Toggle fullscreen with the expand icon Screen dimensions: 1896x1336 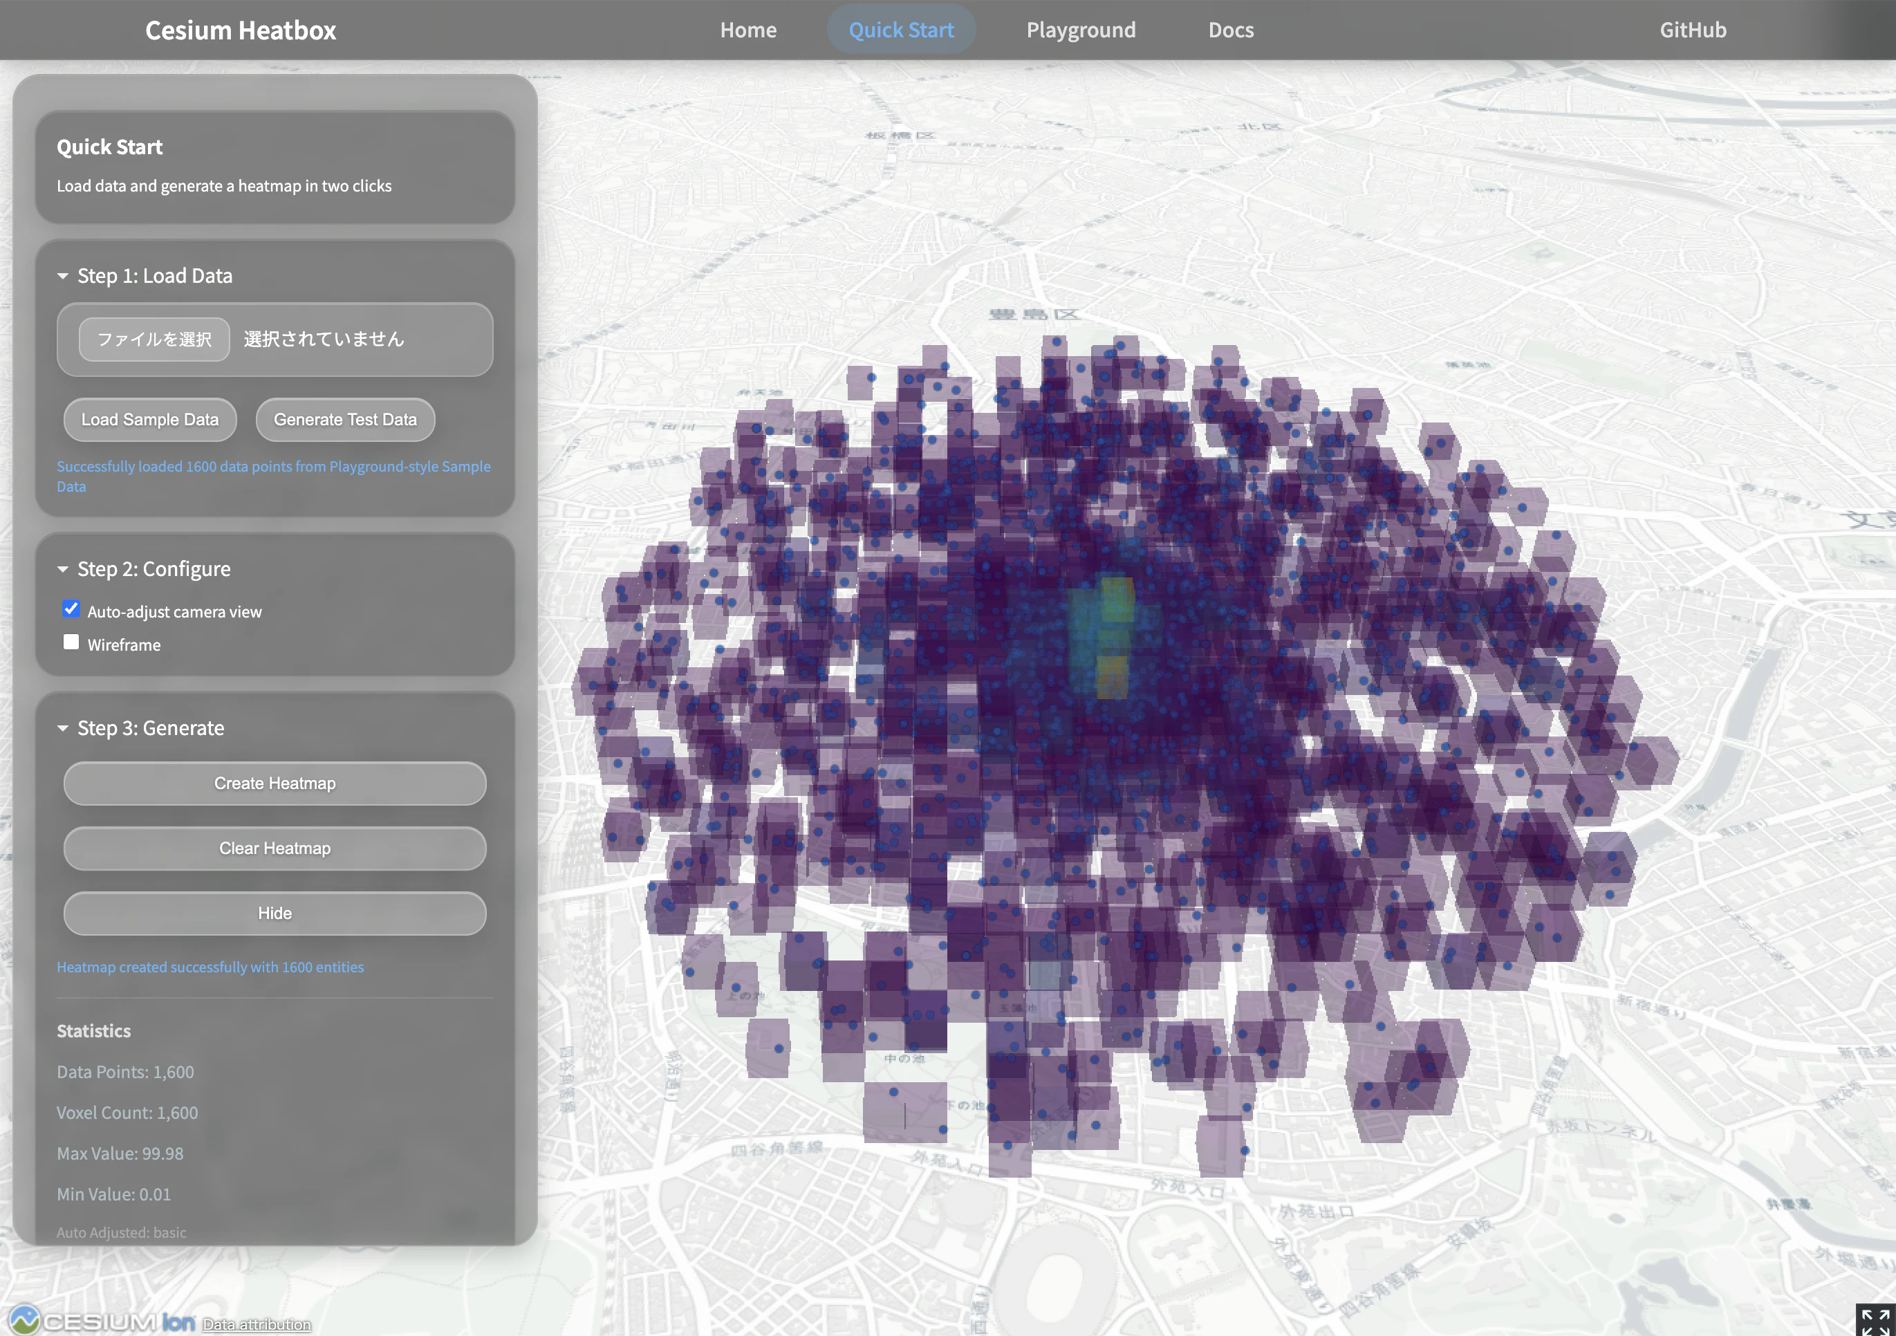[x=1875, y=1319]
